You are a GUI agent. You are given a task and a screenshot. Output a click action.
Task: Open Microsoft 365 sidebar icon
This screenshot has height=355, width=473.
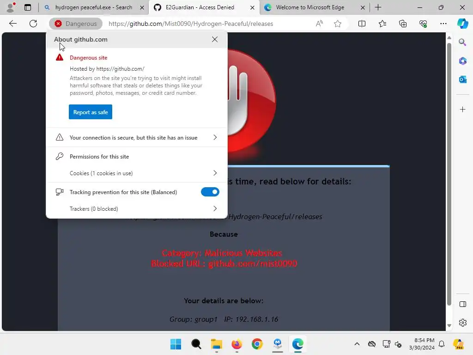pyautogui.click(x=462, y=61)
